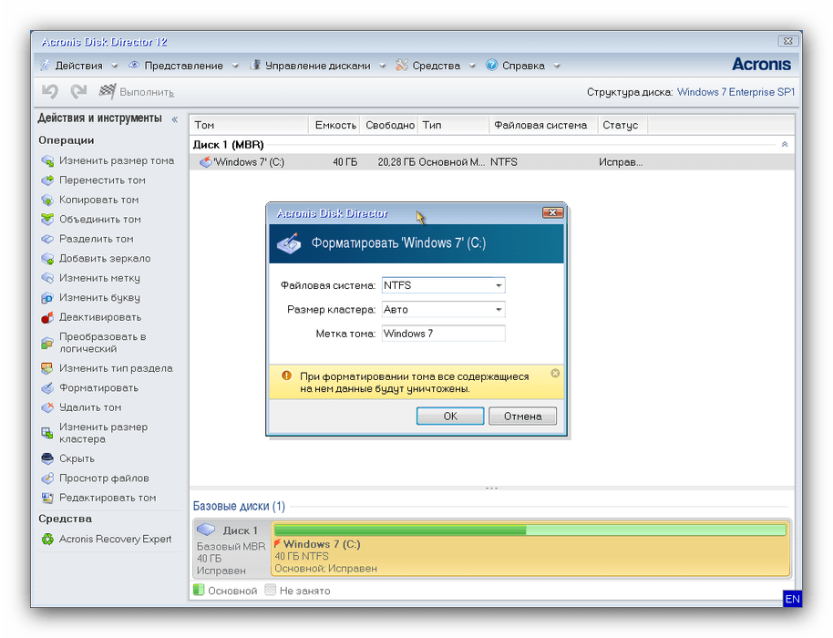Click the EN language indicator
This screenshot has height=638, width=833.
[x=792, y=599]
